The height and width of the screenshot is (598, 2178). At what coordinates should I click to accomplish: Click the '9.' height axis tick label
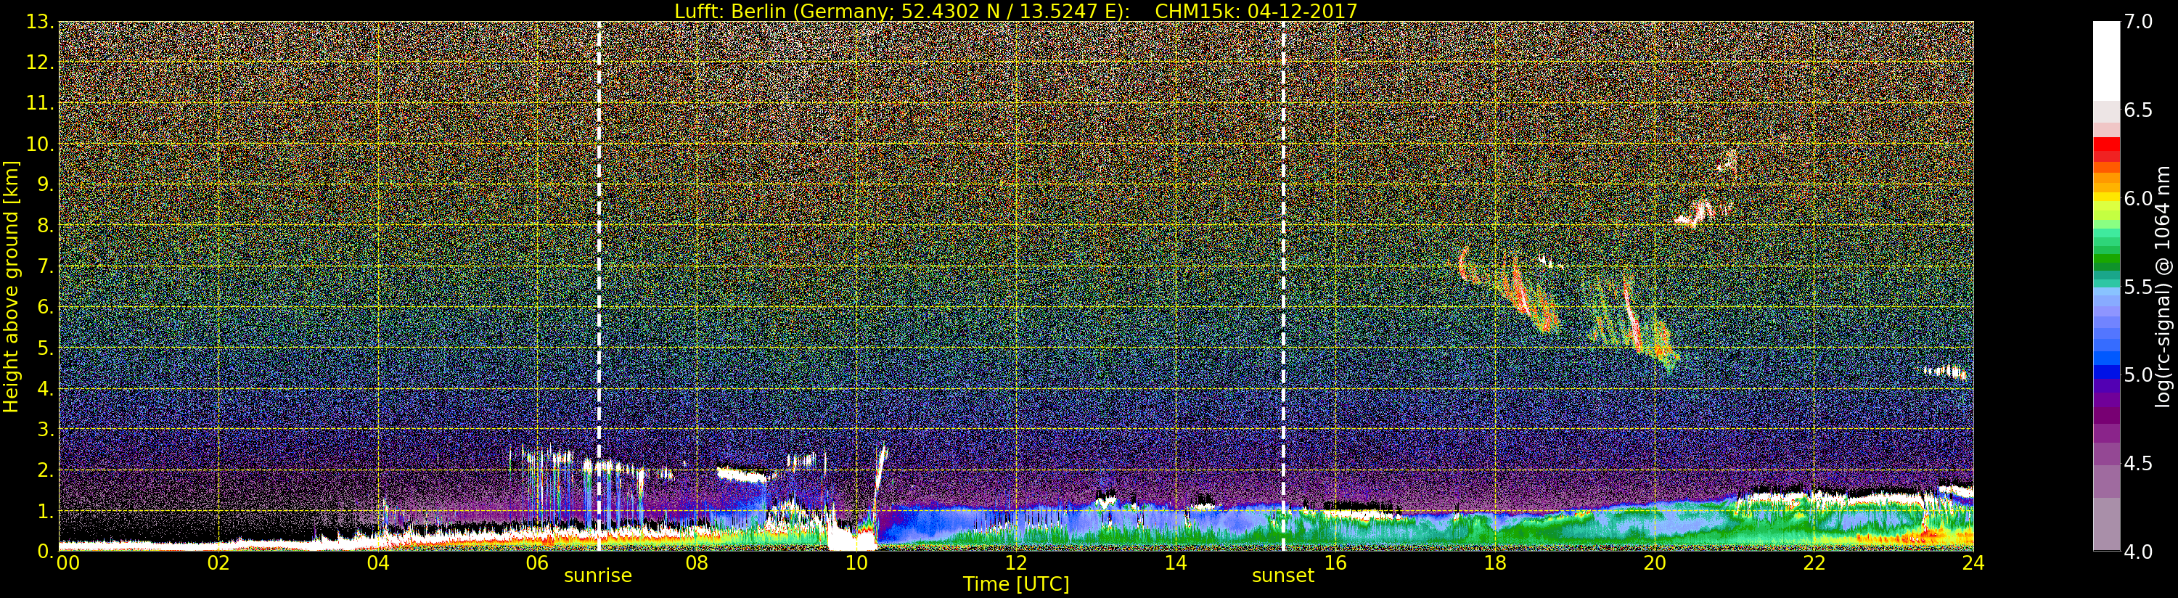coord(45,184)
